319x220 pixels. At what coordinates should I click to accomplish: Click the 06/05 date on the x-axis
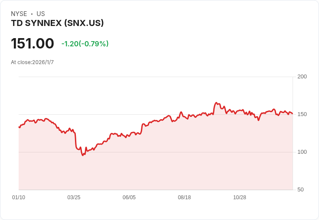129,197
